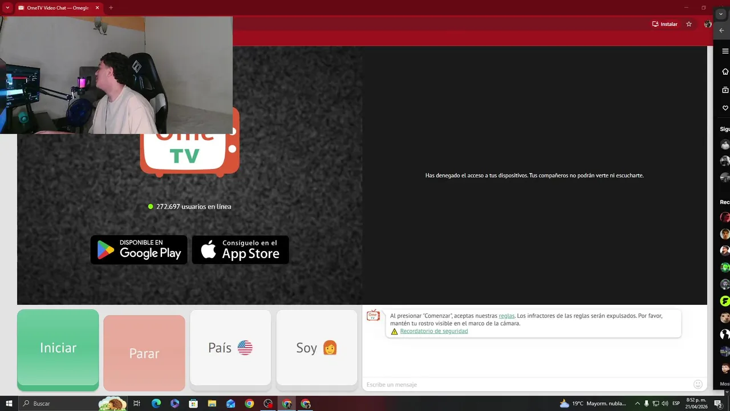Open the browser profile avatar
This screenshot has height=411, width=730.
[708, 24]
